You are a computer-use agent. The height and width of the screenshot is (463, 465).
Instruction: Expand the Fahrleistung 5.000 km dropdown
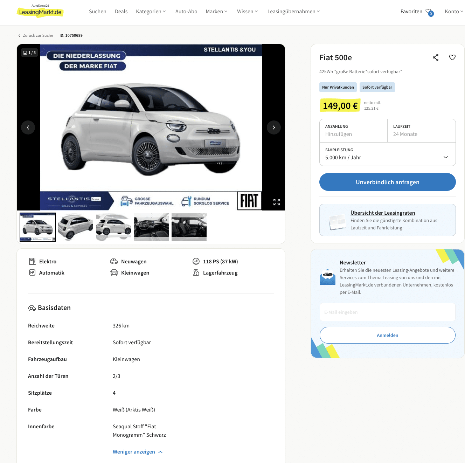pyautogui.click(x=388, y=154)
